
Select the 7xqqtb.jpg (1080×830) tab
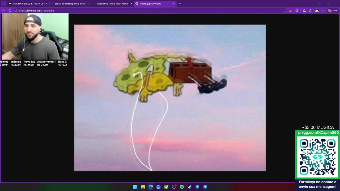tap(155, 4)
